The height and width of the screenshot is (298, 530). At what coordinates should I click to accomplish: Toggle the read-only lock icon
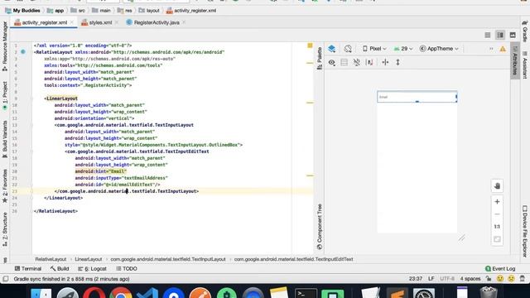489,279
